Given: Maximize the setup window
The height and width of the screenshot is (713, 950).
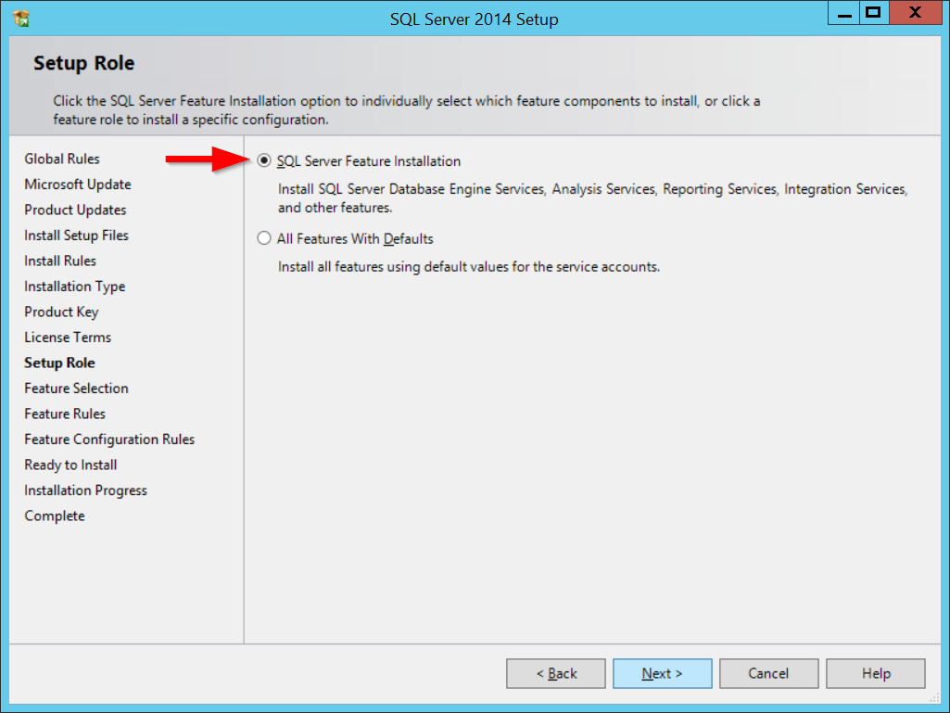Looking at the screenshot, I should (873, 13).
